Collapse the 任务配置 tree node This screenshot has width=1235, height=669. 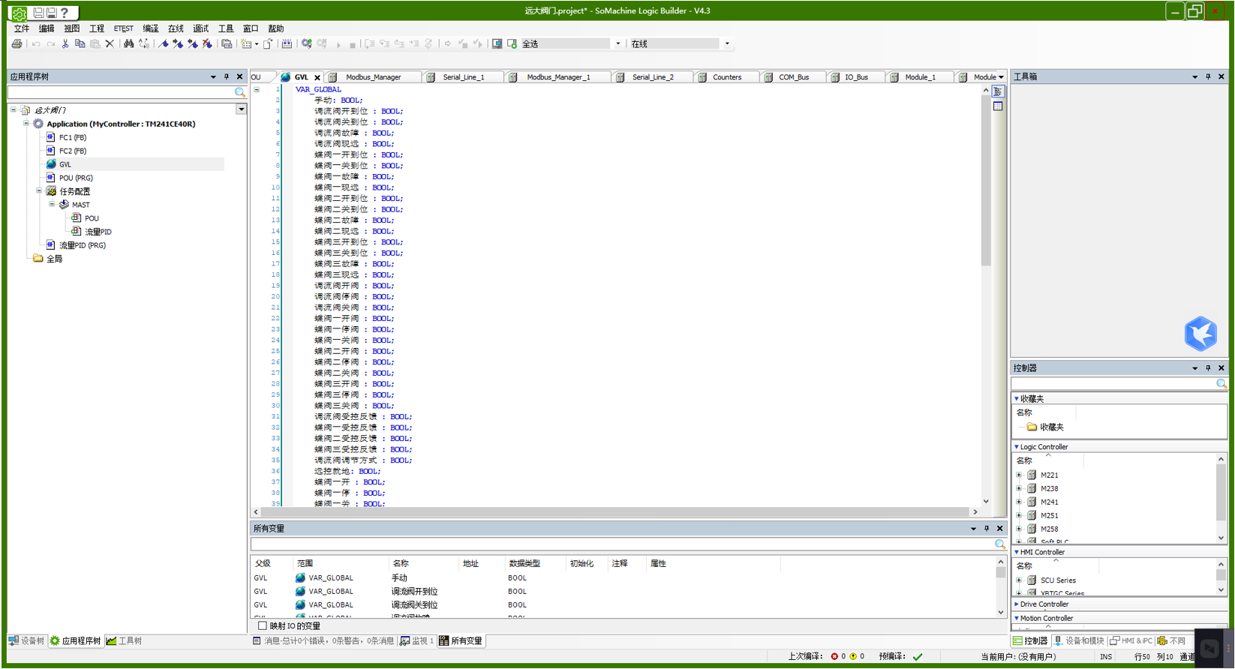pyautogui.click(x=39, y=191)
